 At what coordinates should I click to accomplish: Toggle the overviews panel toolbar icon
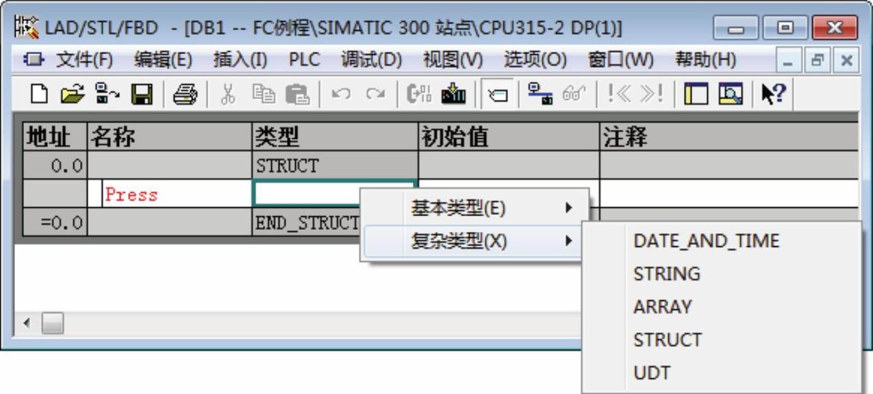(x=696, y=94)
